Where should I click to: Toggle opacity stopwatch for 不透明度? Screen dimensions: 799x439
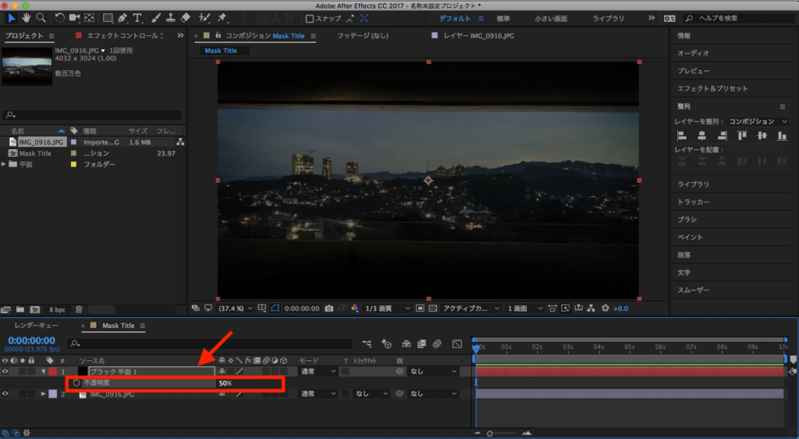click(x=76, y=384)
